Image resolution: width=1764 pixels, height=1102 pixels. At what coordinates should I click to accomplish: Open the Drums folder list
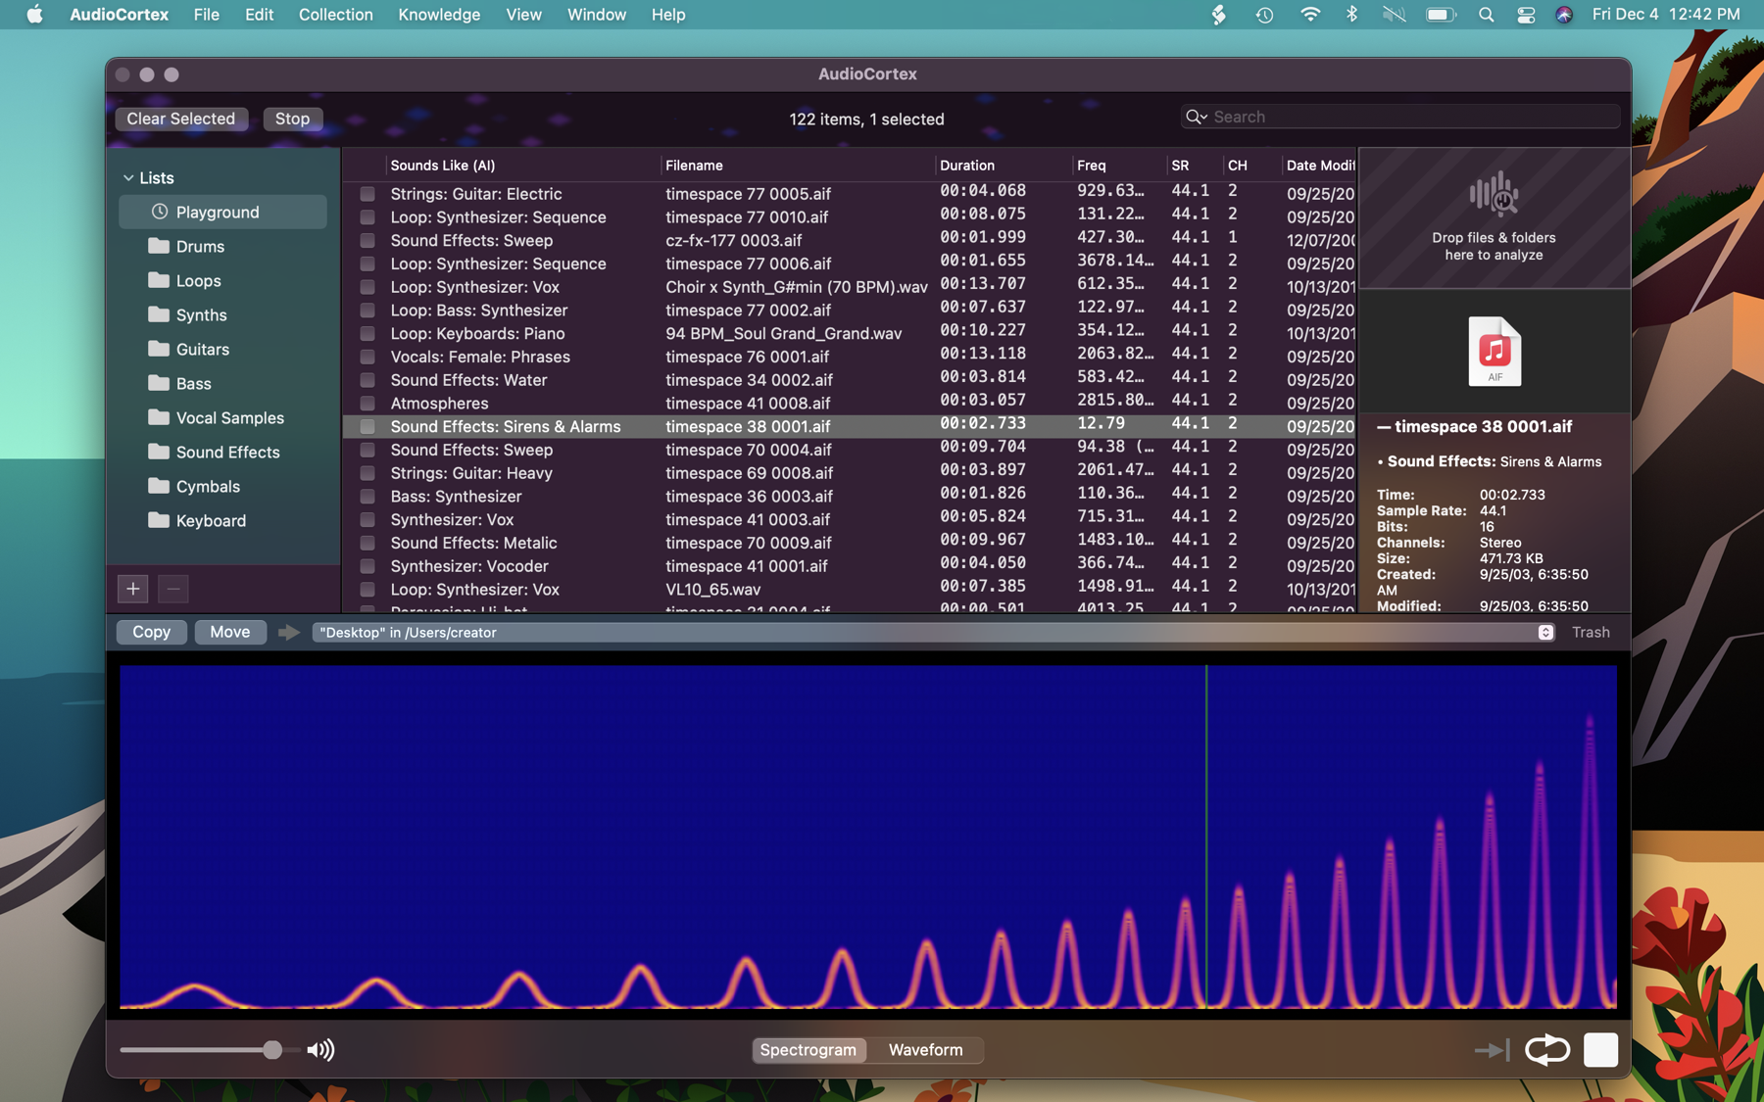point(200,247)
